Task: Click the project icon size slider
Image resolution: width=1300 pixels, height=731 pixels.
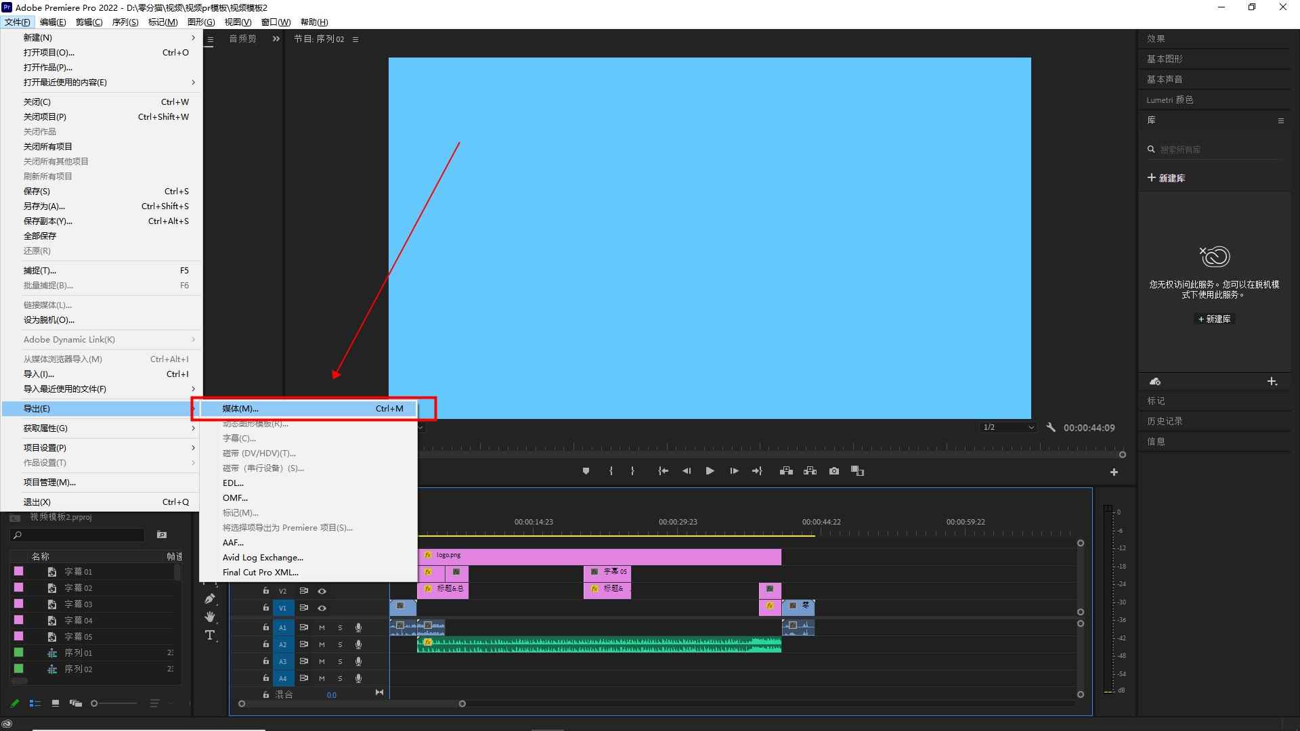Action: tap(95, 704)
